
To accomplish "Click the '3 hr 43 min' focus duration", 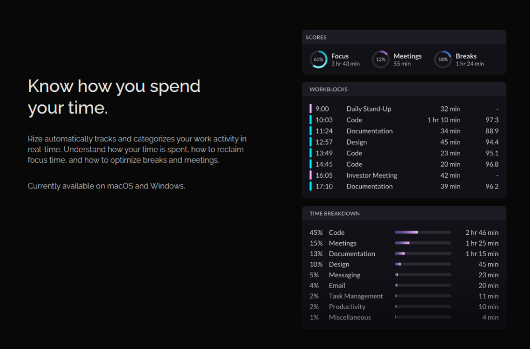I will click(345, 64).
